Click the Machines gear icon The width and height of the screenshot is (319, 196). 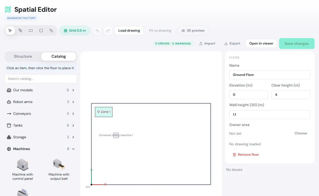(x=9, y=149)
